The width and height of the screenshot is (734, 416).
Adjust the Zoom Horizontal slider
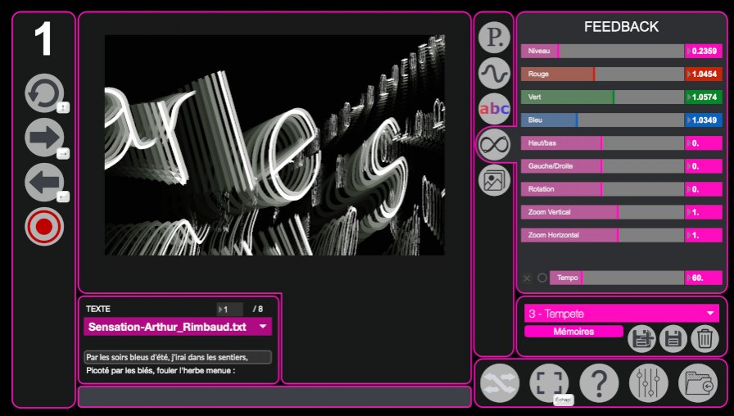tap(602, 235)
